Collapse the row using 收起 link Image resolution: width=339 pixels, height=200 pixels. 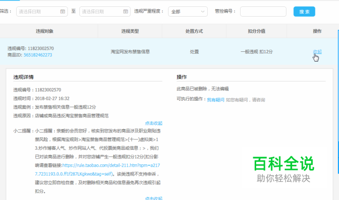point(317,52)
